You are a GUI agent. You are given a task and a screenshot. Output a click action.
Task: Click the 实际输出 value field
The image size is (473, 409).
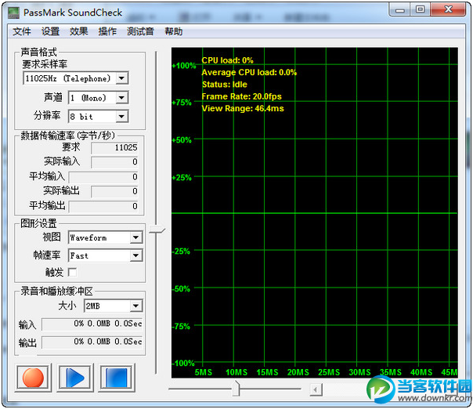[x=114, y=191]
